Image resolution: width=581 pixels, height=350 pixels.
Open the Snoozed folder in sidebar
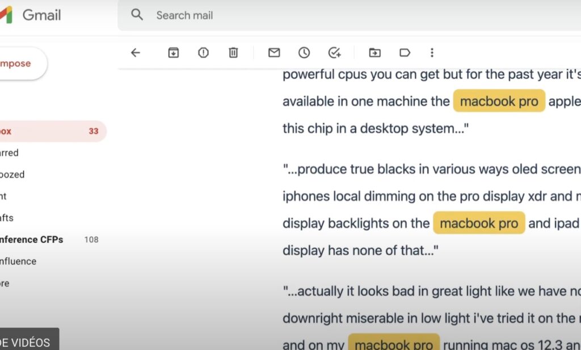point(12,175)
